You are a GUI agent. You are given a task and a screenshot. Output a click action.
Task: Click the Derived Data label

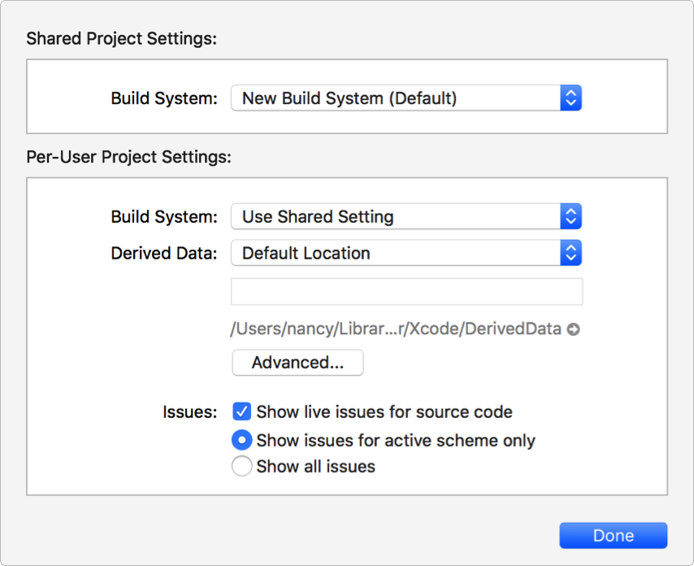(x=164, y=253)
